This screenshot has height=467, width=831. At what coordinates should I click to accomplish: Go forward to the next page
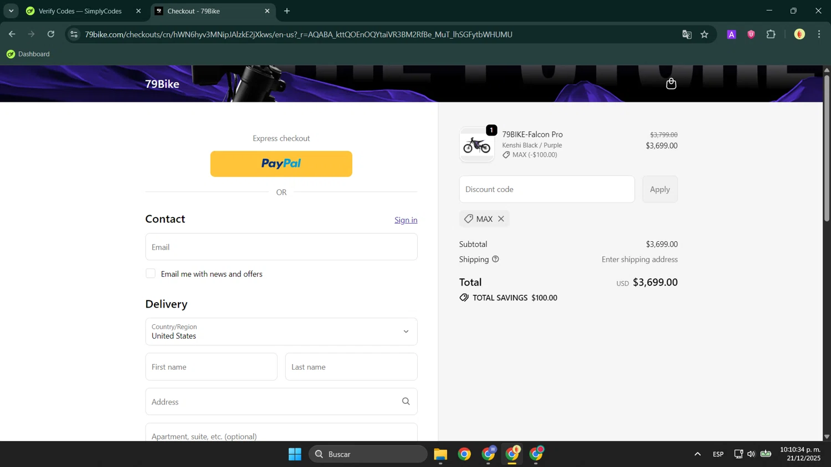coord(32,34)
